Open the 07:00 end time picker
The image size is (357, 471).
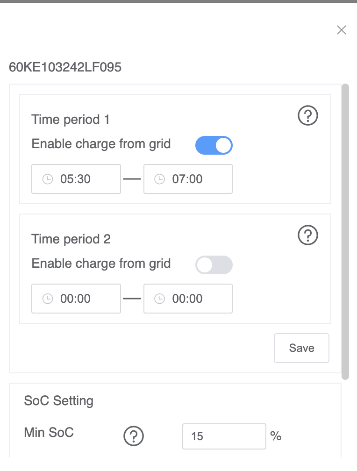point(194,179)
